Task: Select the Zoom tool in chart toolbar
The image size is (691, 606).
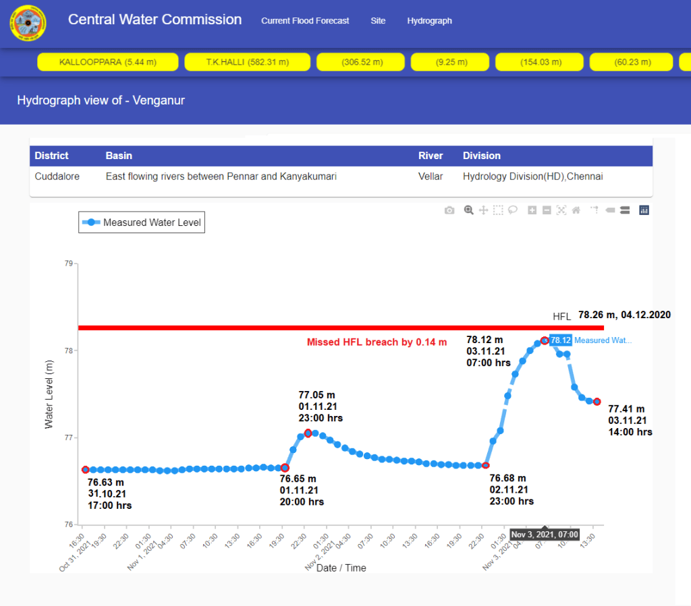Action: 468,210
